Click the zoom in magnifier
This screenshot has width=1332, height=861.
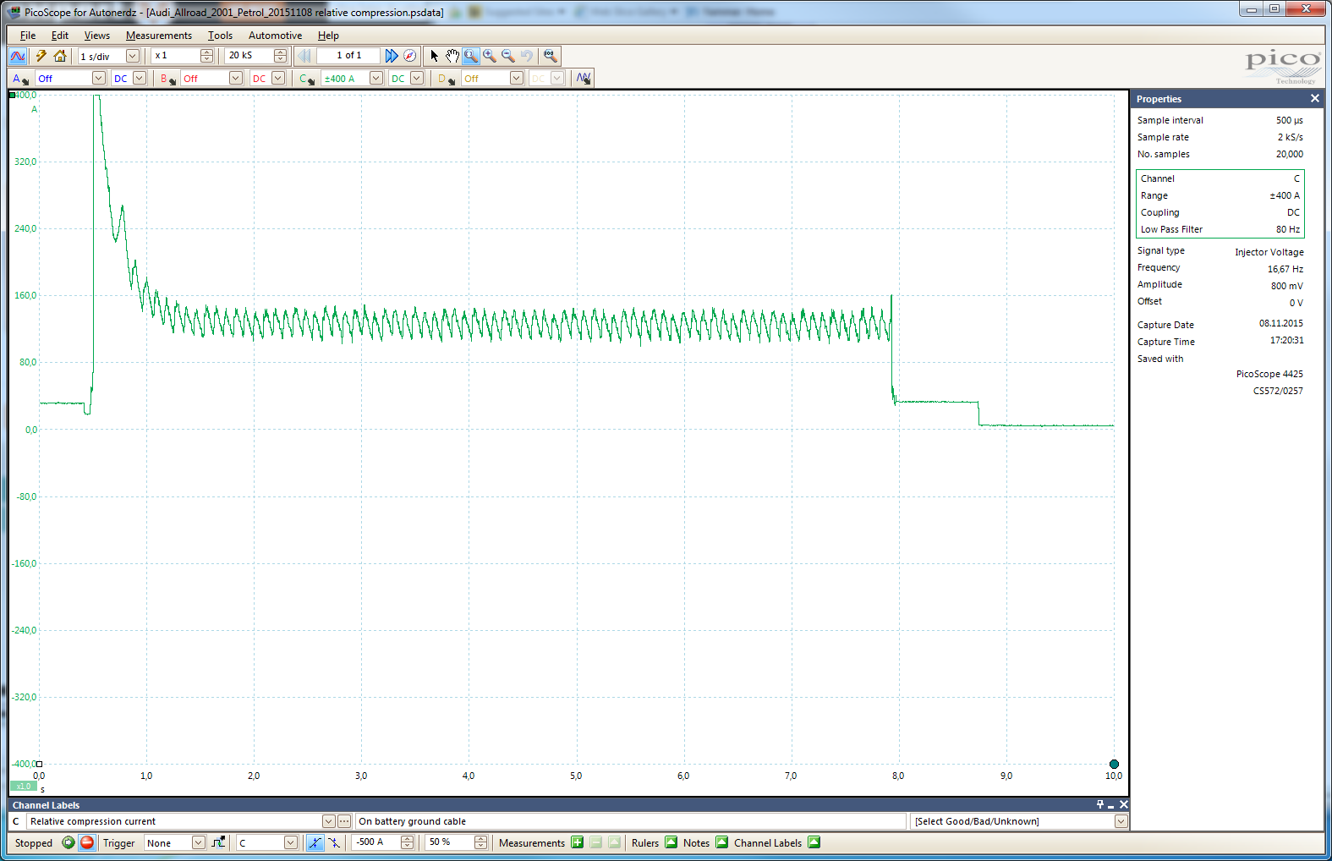pos(490,56)
